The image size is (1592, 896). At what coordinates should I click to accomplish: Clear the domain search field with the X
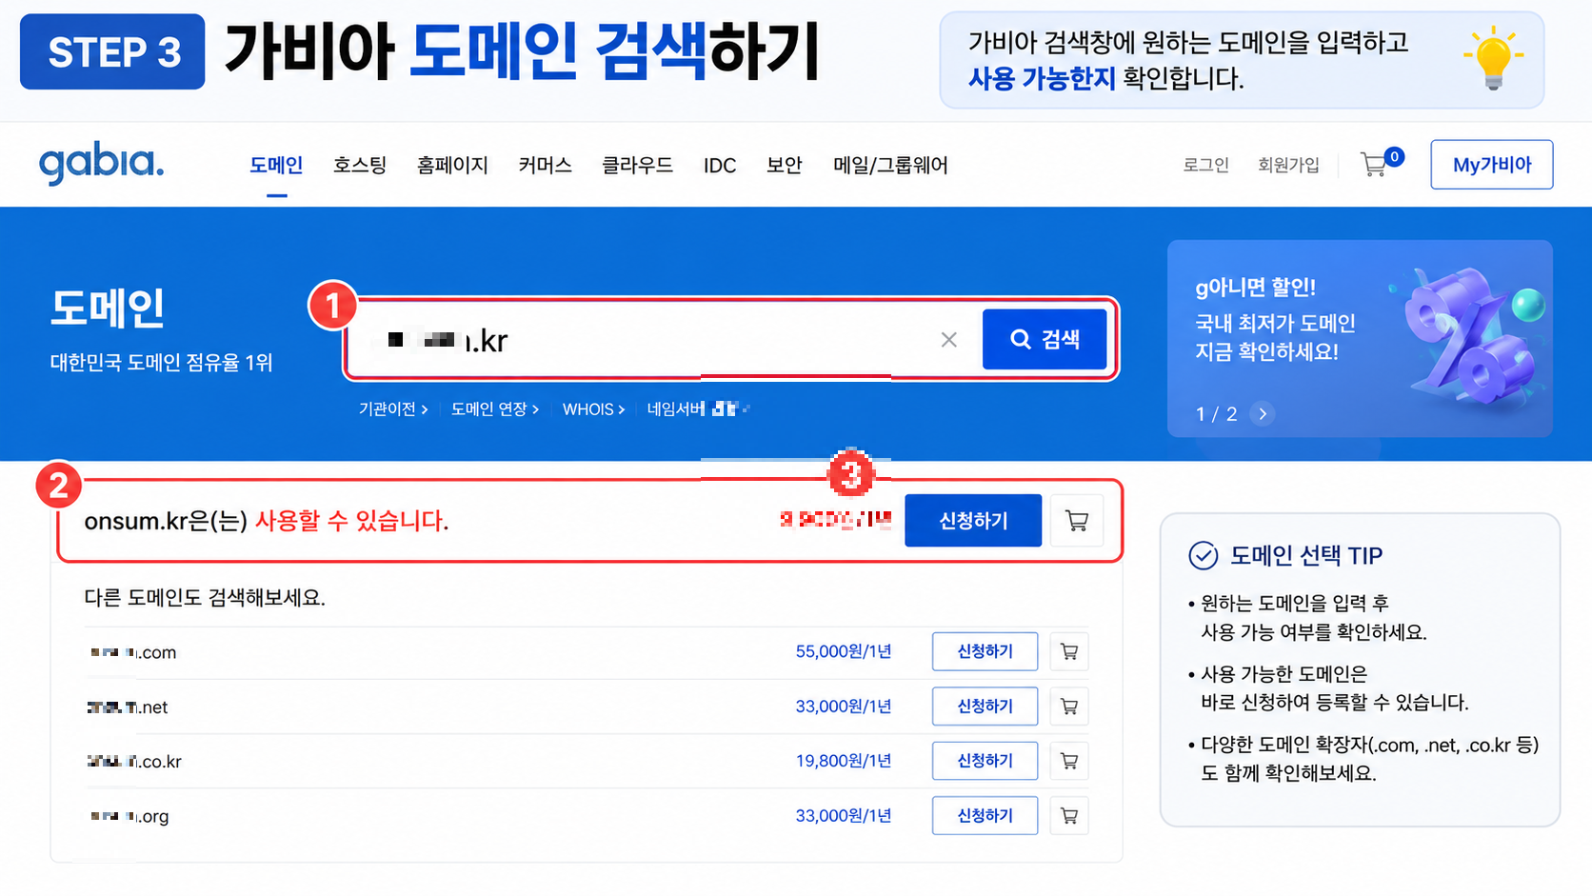click(x=948, y=340)
